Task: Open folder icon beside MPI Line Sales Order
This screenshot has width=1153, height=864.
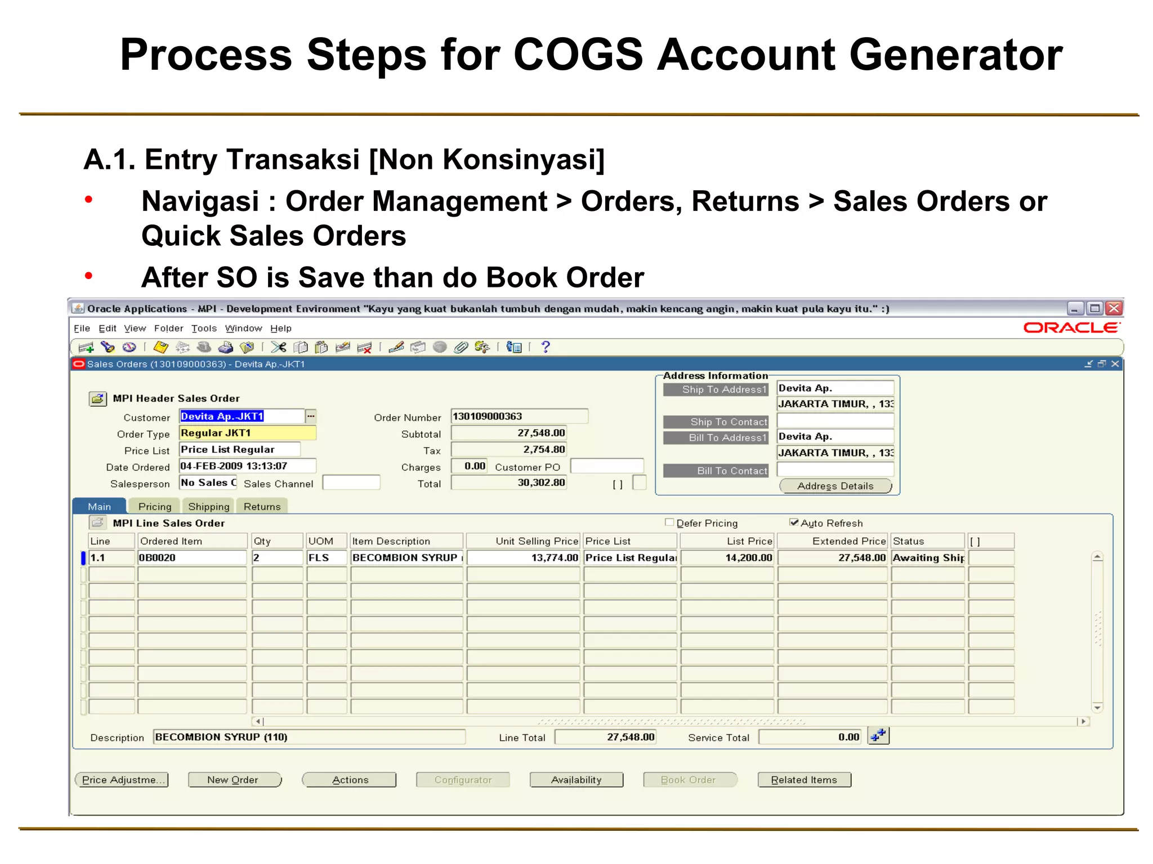Action: point(97,523)
